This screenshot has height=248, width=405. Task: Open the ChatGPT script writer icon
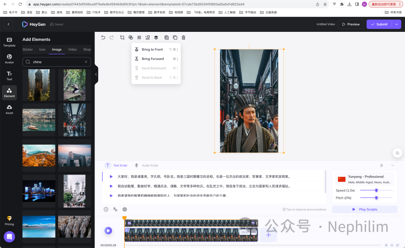tap(125, 209)
